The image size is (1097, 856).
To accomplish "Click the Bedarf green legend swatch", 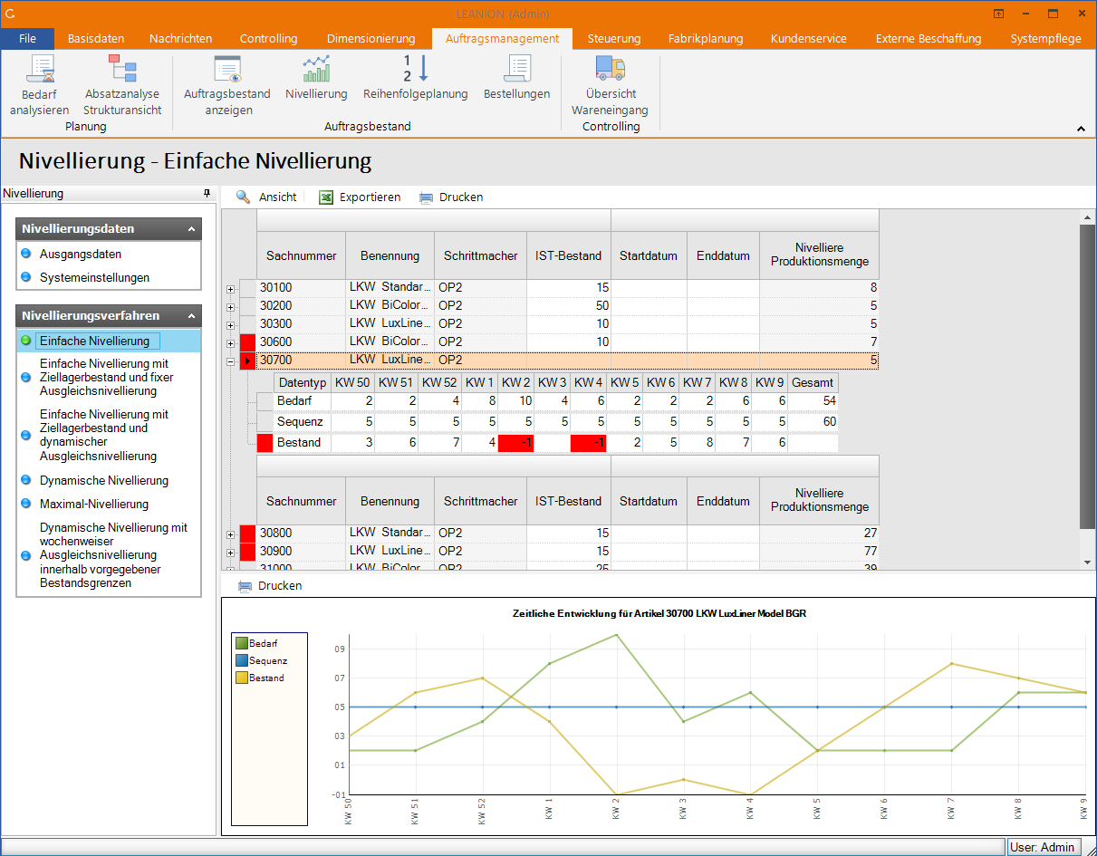I will [x=242, y=643].
